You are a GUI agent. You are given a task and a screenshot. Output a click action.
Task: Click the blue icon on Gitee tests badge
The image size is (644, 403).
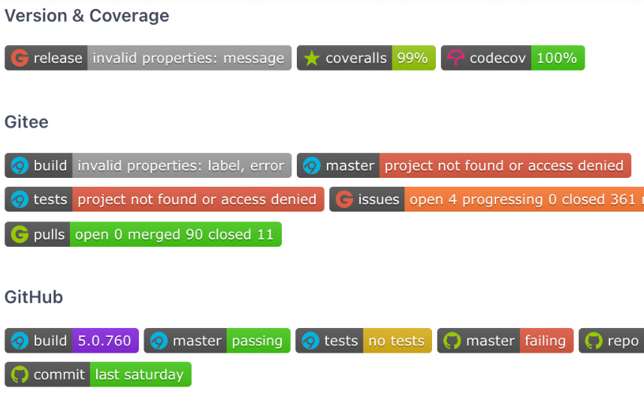(x=20, y=199)
